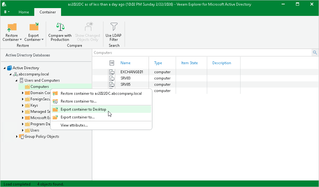Choose Export container to Desktop
This screenshot has width=319, height=187.
pyautogui.click(x=101, y=109)
